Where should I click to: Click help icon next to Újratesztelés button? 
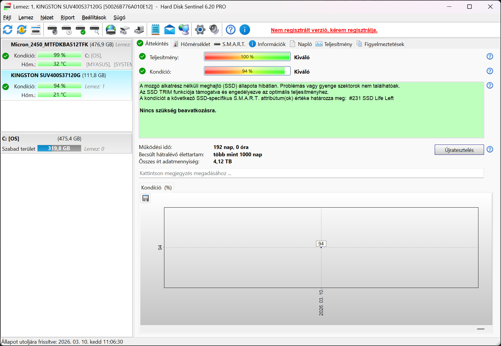point(490,149)
